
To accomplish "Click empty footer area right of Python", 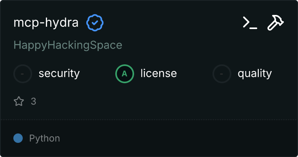I will 176,138.
